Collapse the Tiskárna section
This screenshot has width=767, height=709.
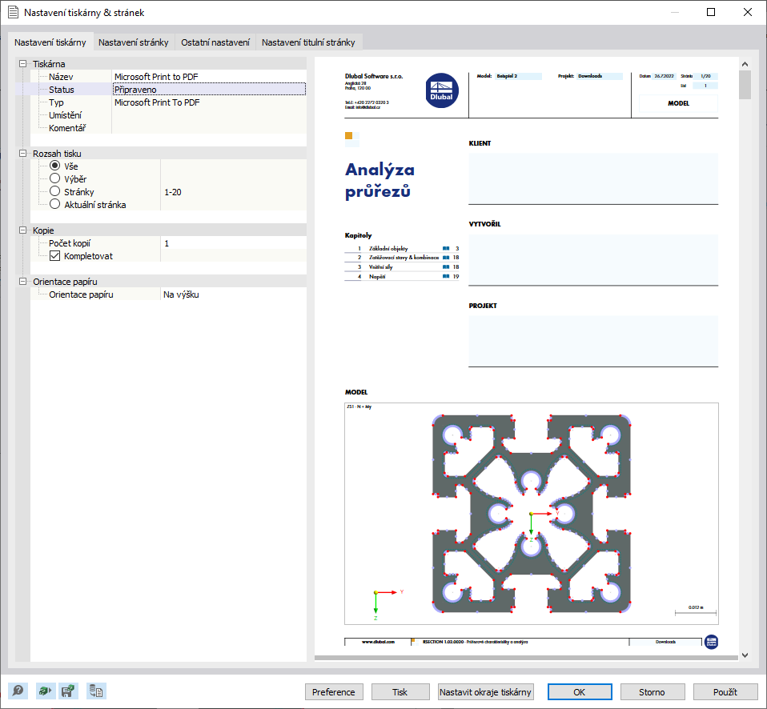pyautogui.click(x=22, y=63)
